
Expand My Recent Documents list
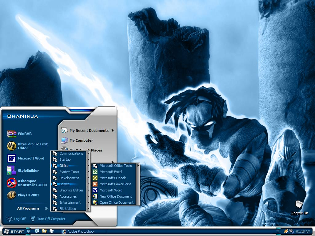pos(87,130)
